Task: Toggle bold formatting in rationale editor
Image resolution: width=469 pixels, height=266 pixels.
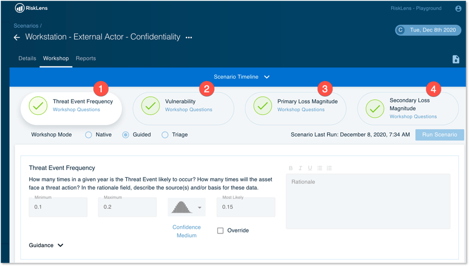Action: coord(290,168)
